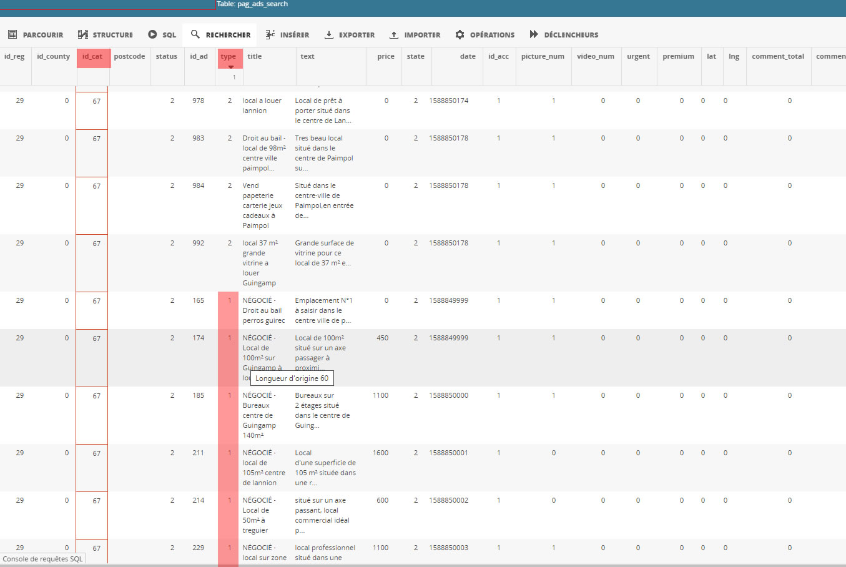Click the Opérations gear icon tab

pyautogui.click(x=485, y=35)
